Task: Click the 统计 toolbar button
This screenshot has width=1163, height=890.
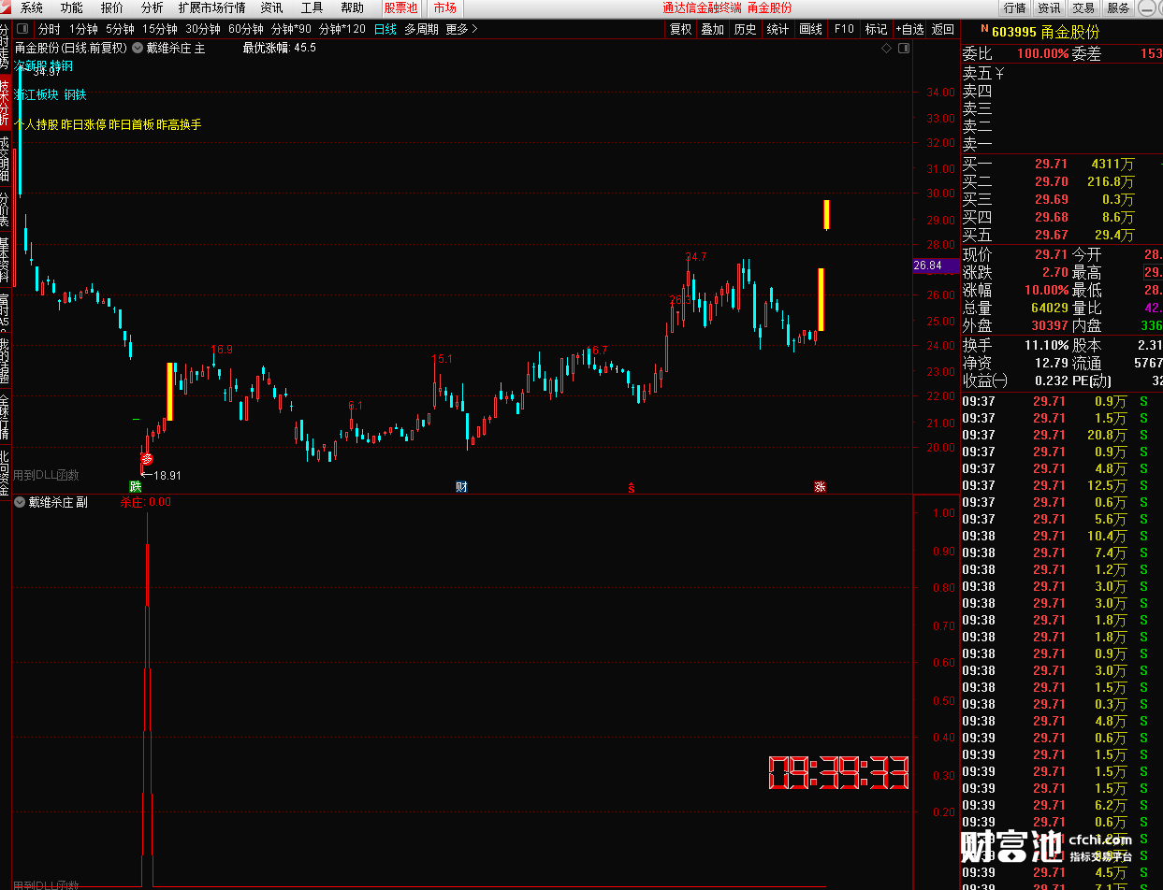Action: coord(778,29)
